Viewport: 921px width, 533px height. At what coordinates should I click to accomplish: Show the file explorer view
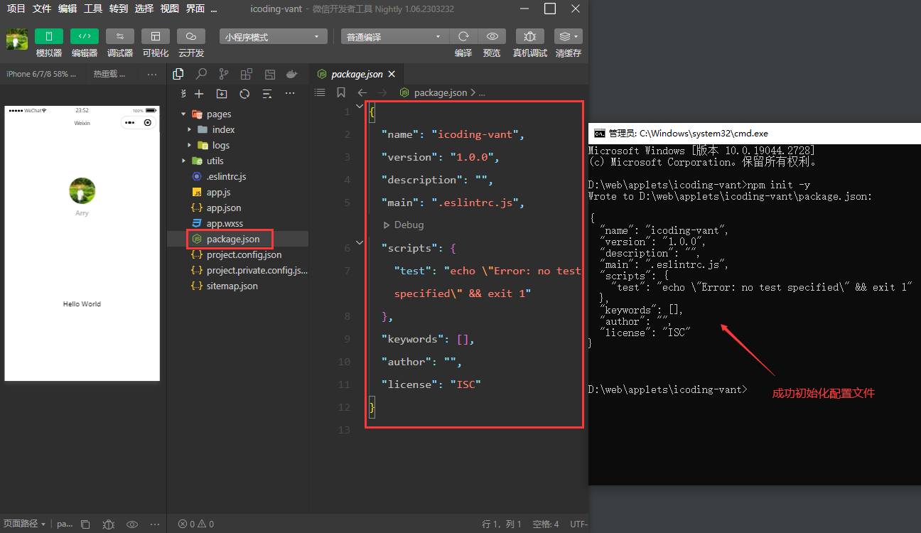178,74
